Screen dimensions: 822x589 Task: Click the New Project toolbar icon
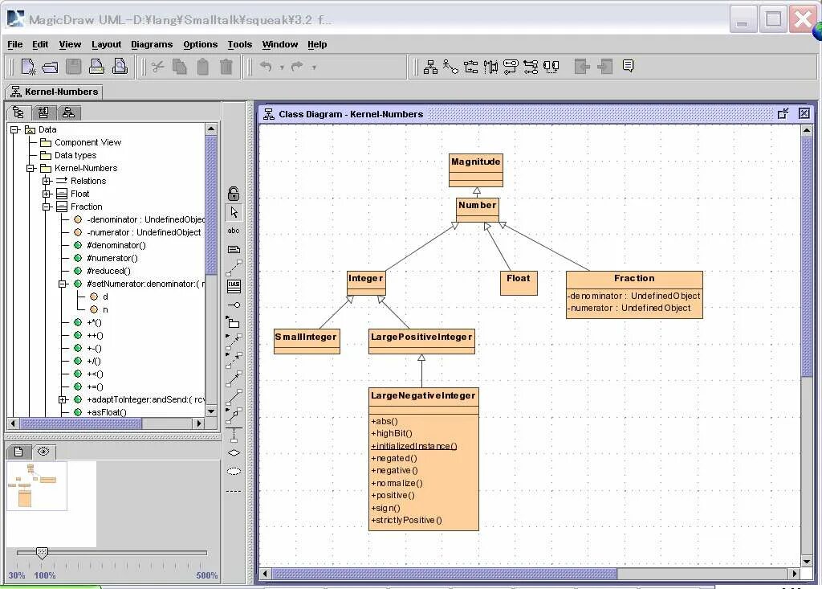pyautogui.click(x=28, y=67)
